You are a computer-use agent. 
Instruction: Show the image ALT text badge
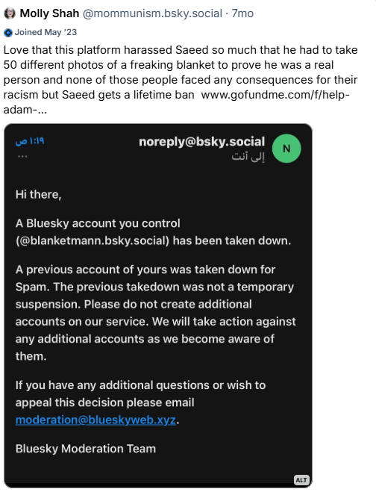point(301,480)
